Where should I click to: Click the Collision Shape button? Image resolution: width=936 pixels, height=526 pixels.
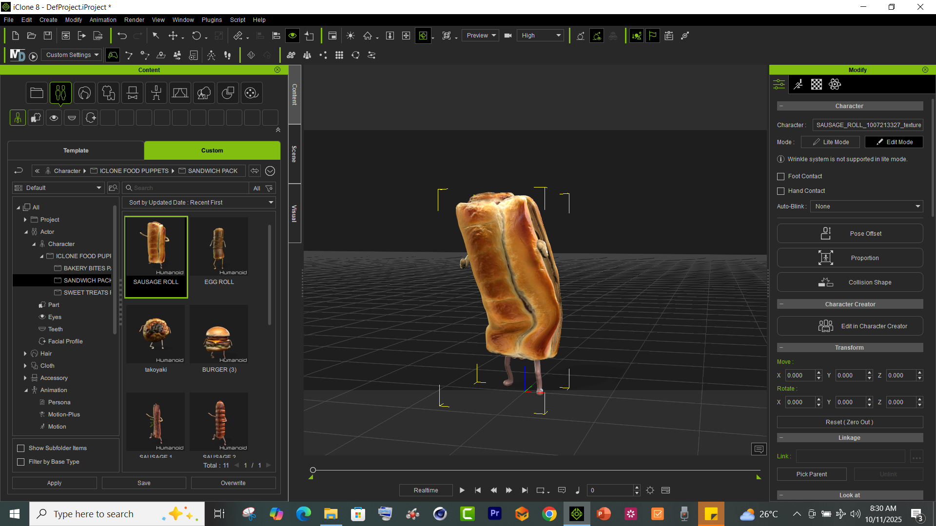[850, 282]
